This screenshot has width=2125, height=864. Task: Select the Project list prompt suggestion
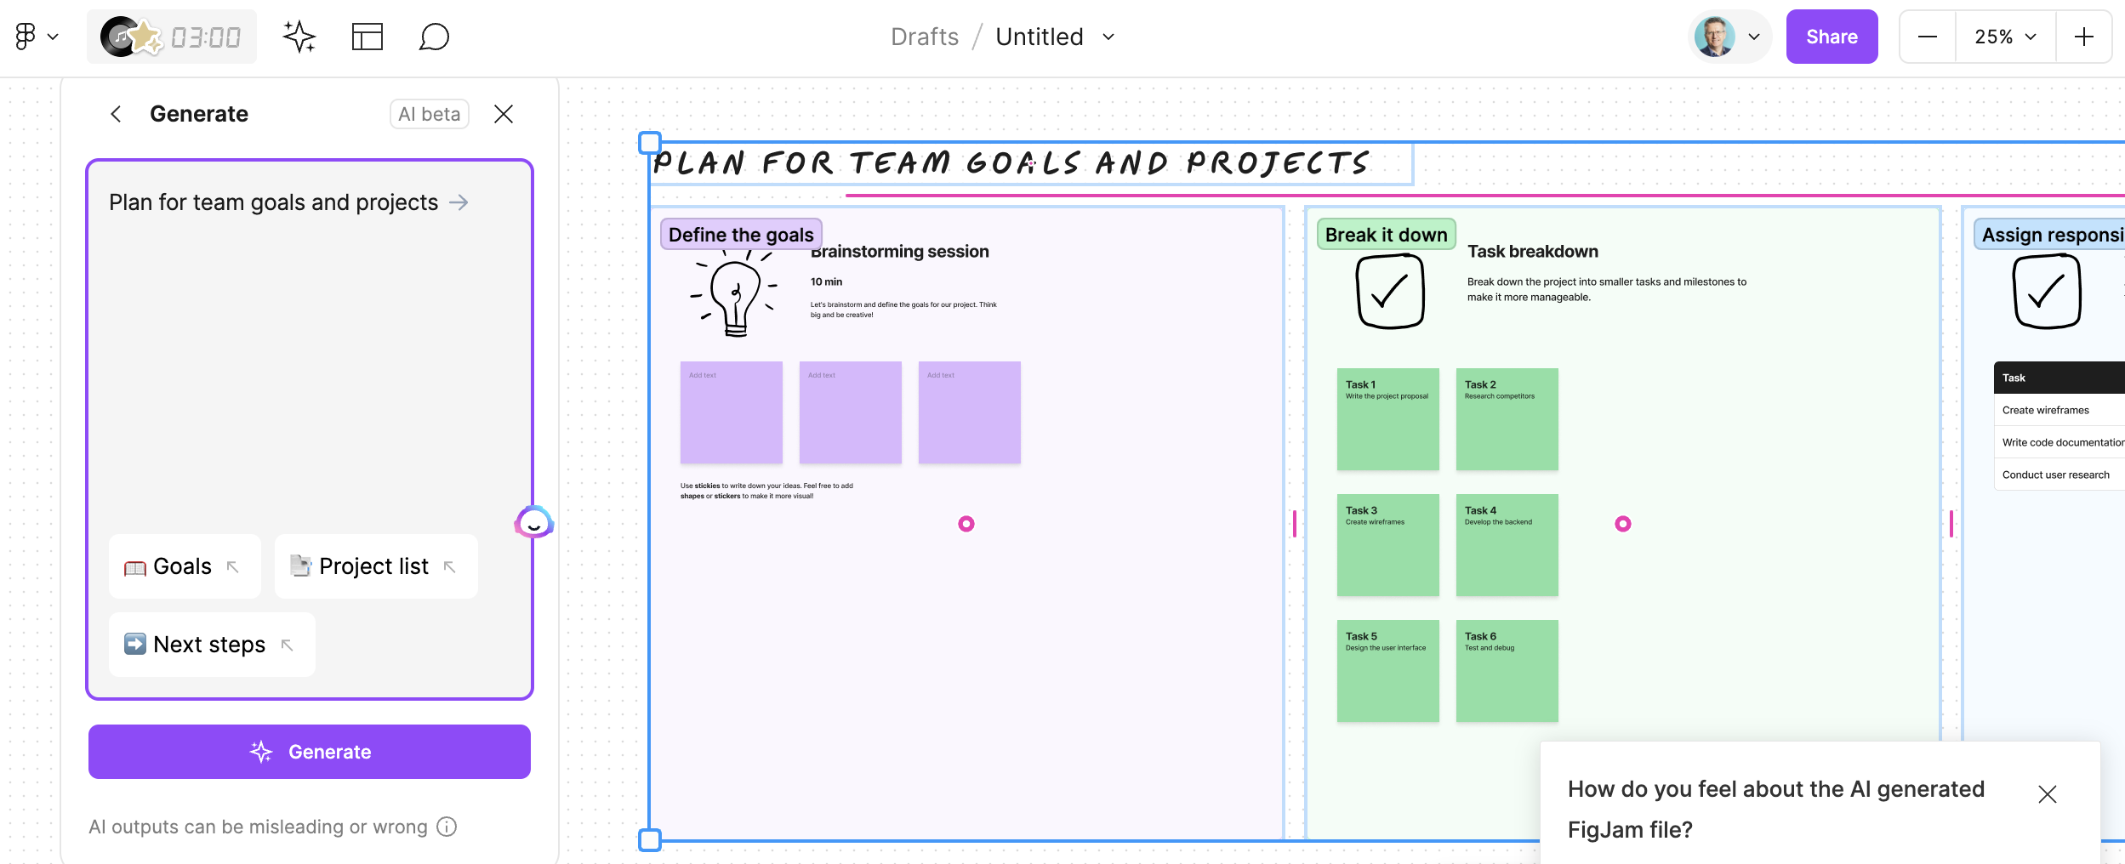point(375,566)
